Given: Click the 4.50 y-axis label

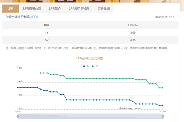Looking at the screenshot, I should click(x=20, y=81).
